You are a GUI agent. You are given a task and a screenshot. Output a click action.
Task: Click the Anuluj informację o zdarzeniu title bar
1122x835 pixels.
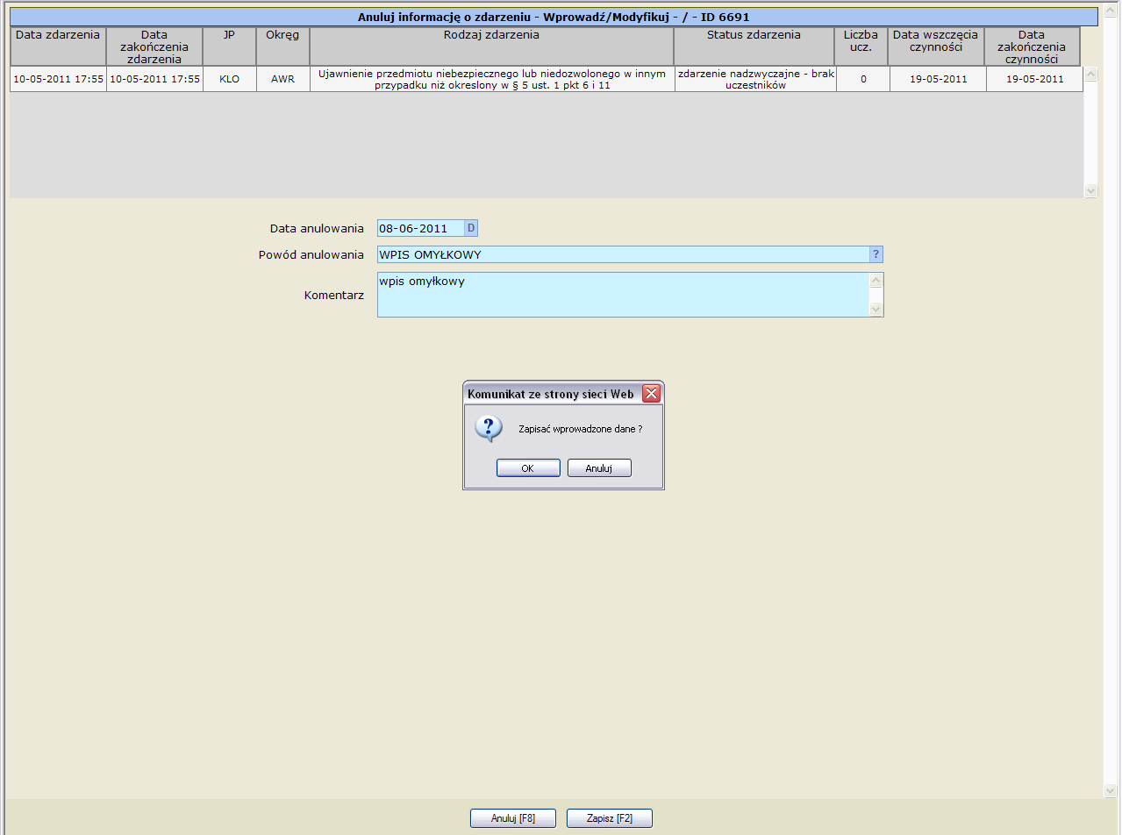pos(554,17)
